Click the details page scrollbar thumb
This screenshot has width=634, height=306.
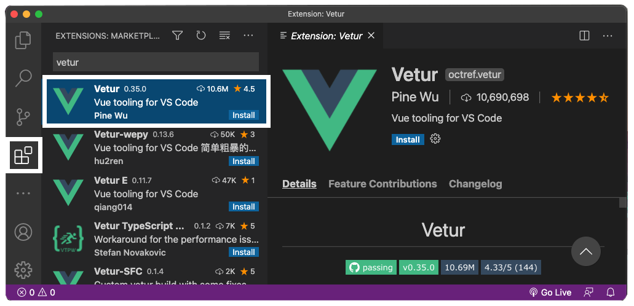point(623,202)
